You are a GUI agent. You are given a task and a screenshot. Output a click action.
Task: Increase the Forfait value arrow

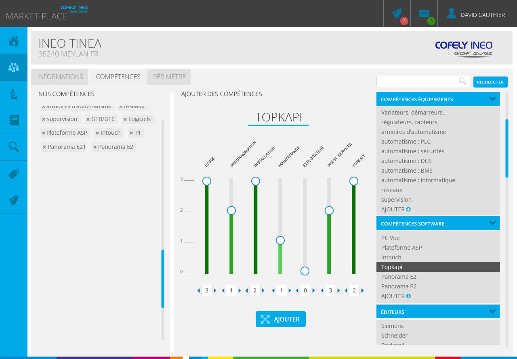363,290
